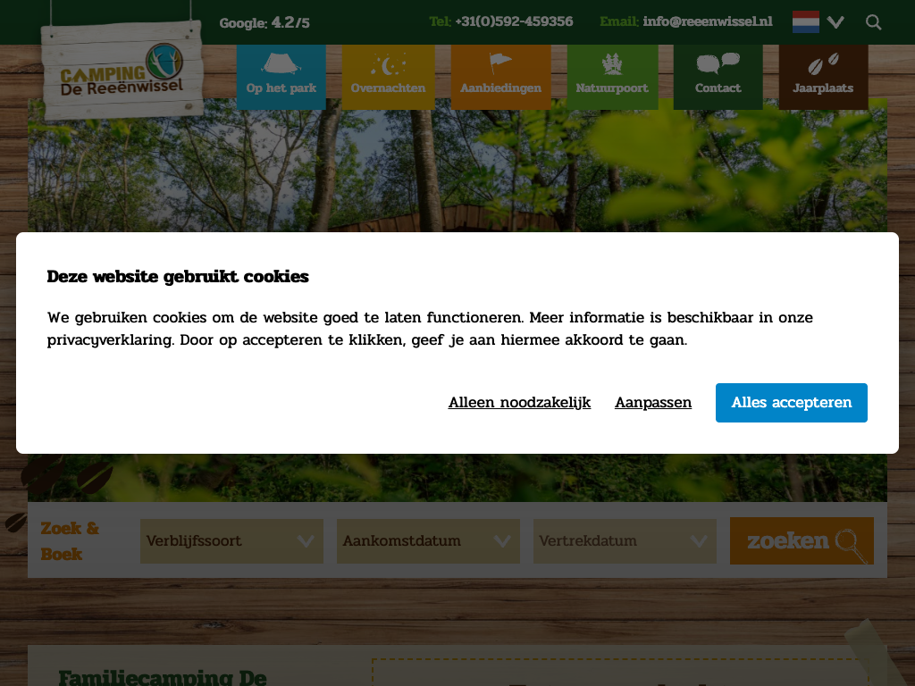The width and height of the screenshot is (915, 686).
Task: Open the Verblijfssoort dropdown
Action: (x=231, y=541)
